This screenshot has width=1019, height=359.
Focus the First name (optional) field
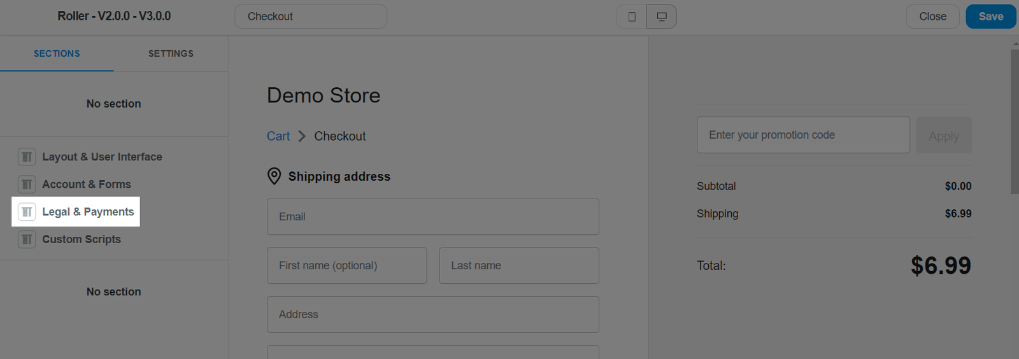pyautogui.click(x=347, y=265)
